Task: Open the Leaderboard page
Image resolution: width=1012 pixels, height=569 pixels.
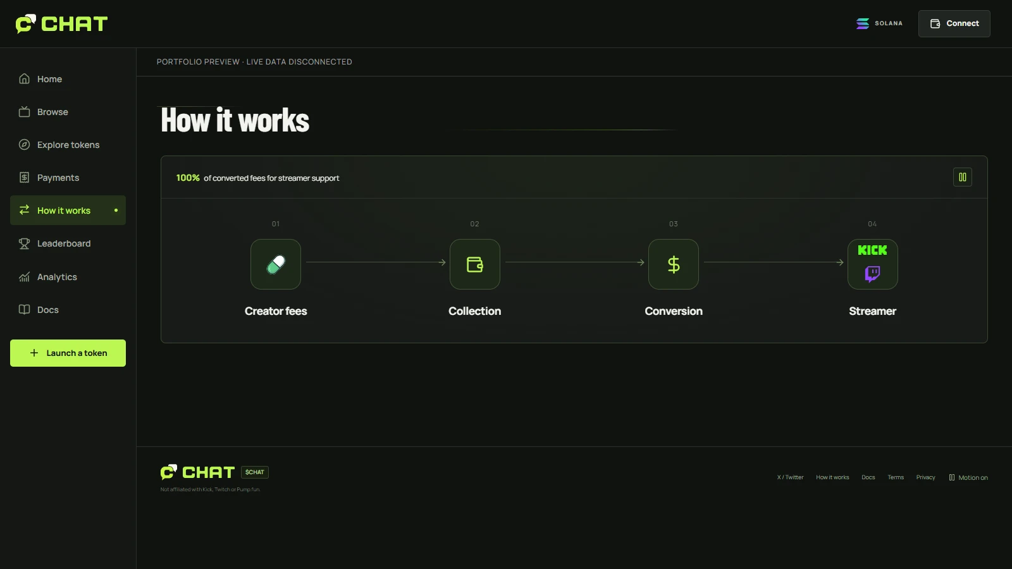Action: tap(68, 243)
